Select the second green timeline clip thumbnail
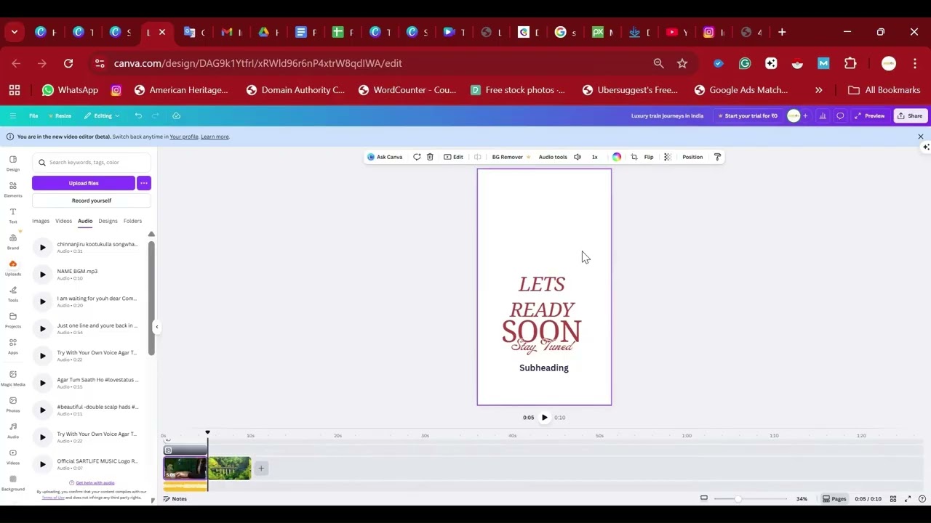This screenshot has width=931, height=523. click(x=230, y=469)
